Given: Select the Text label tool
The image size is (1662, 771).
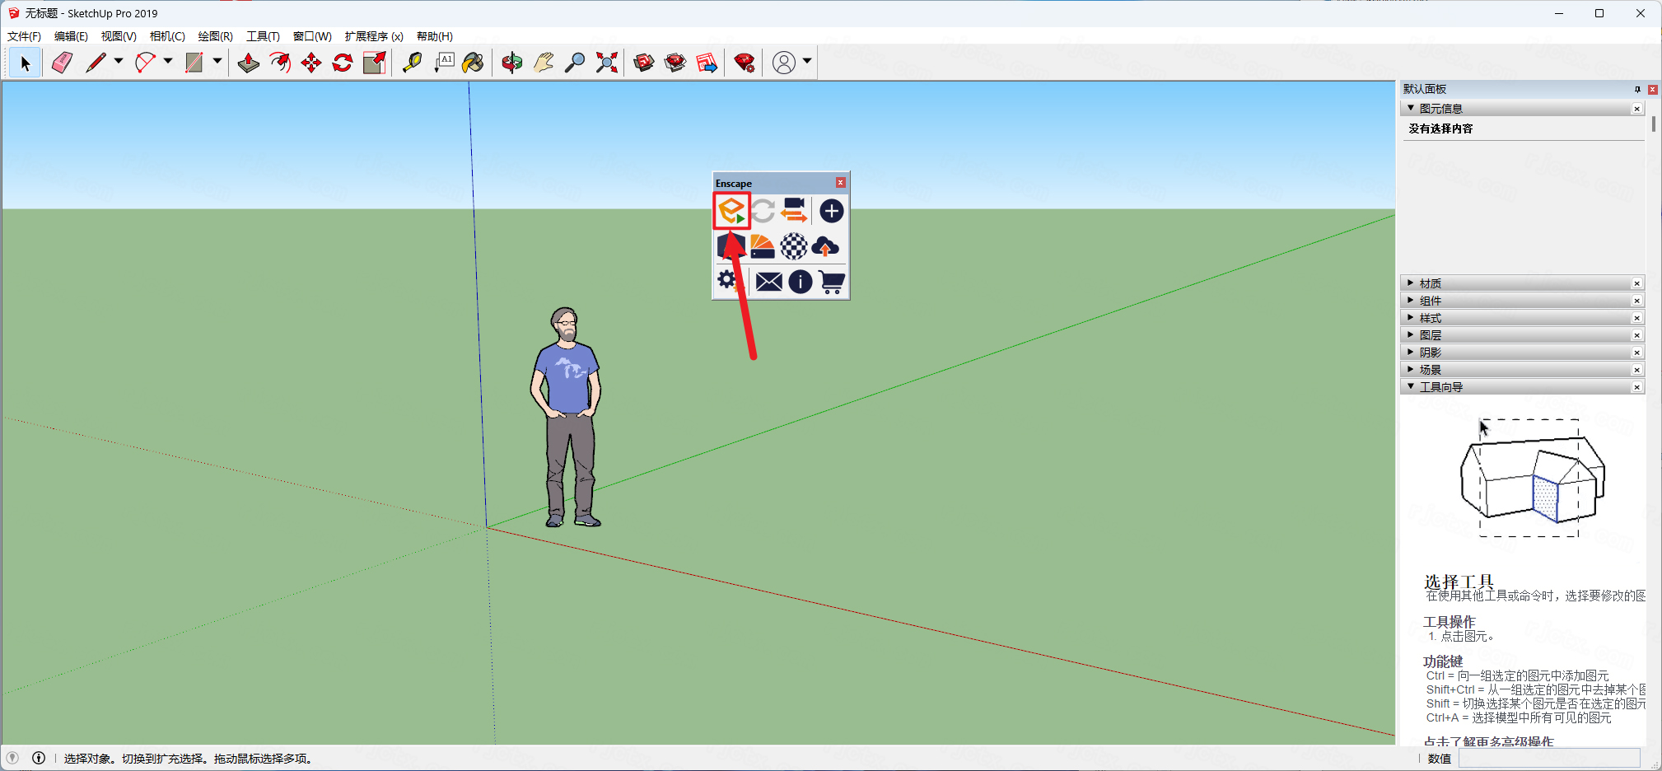Looking at the screenshot, I should (444, 63).
